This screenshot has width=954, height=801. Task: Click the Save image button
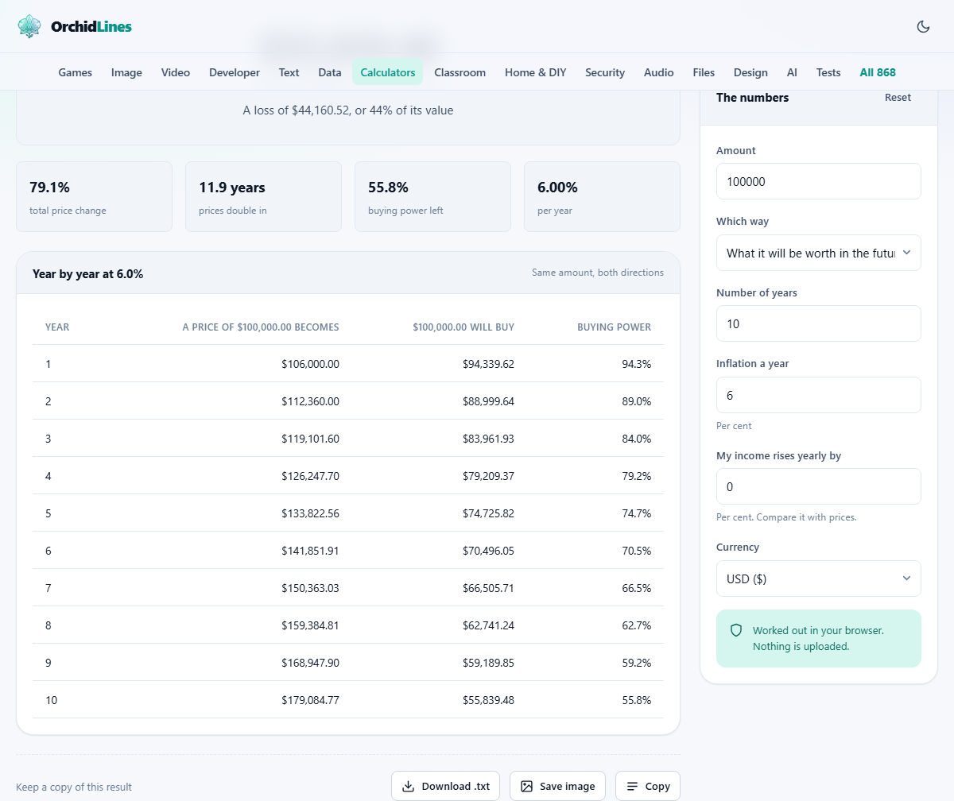tap(557, 786)
